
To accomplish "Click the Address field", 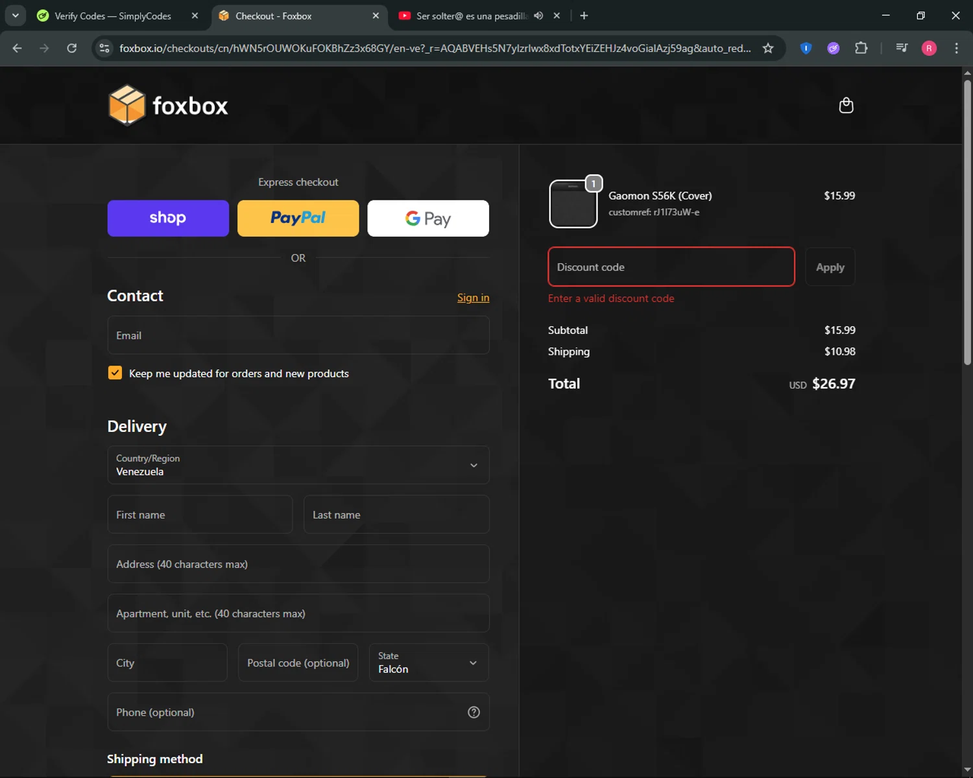I will (298, 563).
